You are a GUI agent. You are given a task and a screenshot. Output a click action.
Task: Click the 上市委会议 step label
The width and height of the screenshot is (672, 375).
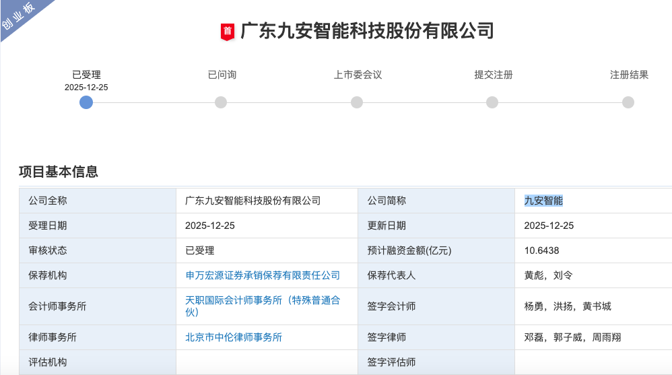(358, 75)
